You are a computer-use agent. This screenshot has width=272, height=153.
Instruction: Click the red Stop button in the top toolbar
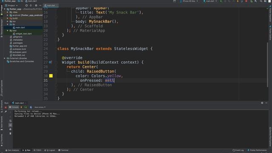(246, 1)
